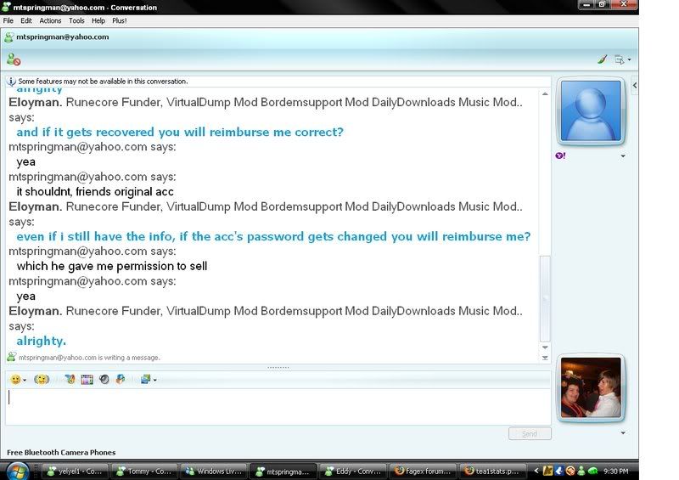This screenshot has width=679, height=480.
Task: Expand the emoticon dropdown arrow
Action: pos(25,381)
